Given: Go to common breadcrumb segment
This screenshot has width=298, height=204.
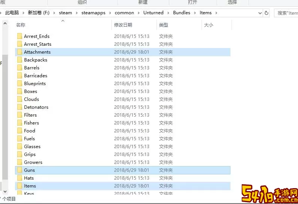Looking at the screenshot, I should (x=124, y=13).
